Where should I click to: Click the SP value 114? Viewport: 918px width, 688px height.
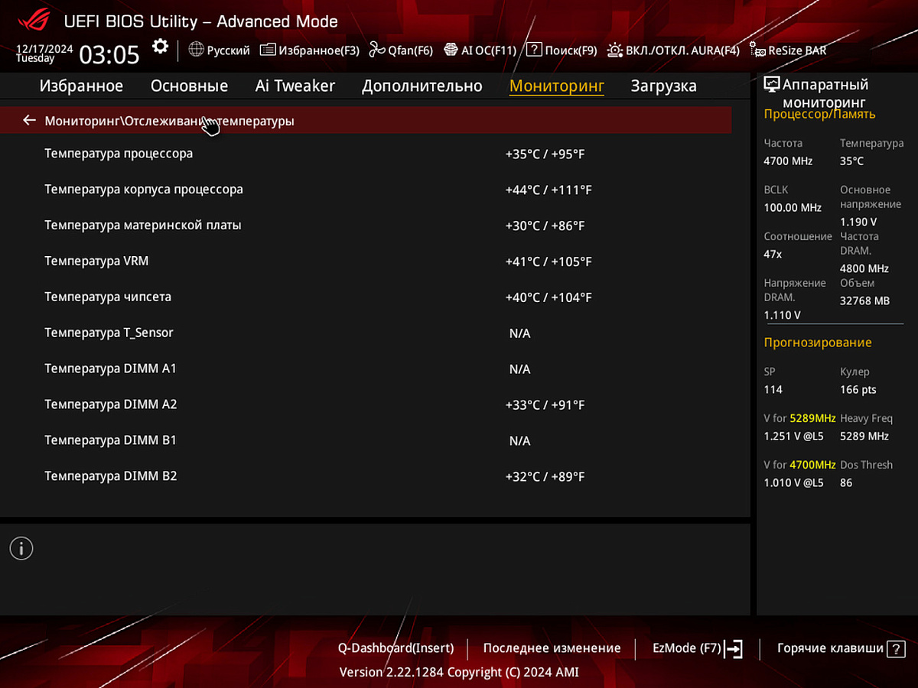point(773,390)
